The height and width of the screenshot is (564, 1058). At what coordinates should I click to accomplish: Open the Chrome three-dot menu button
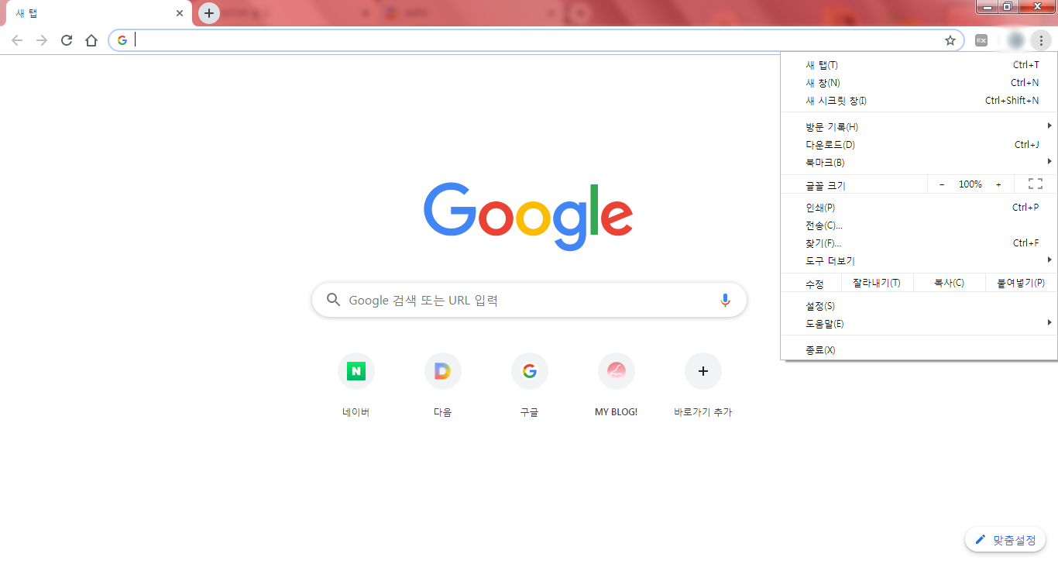pyautogui.click(x=1042, y=40)
